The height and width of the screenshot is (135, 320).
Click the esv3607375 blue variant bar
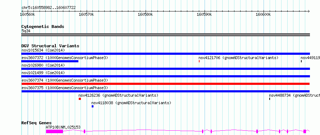tap(165, 91)
